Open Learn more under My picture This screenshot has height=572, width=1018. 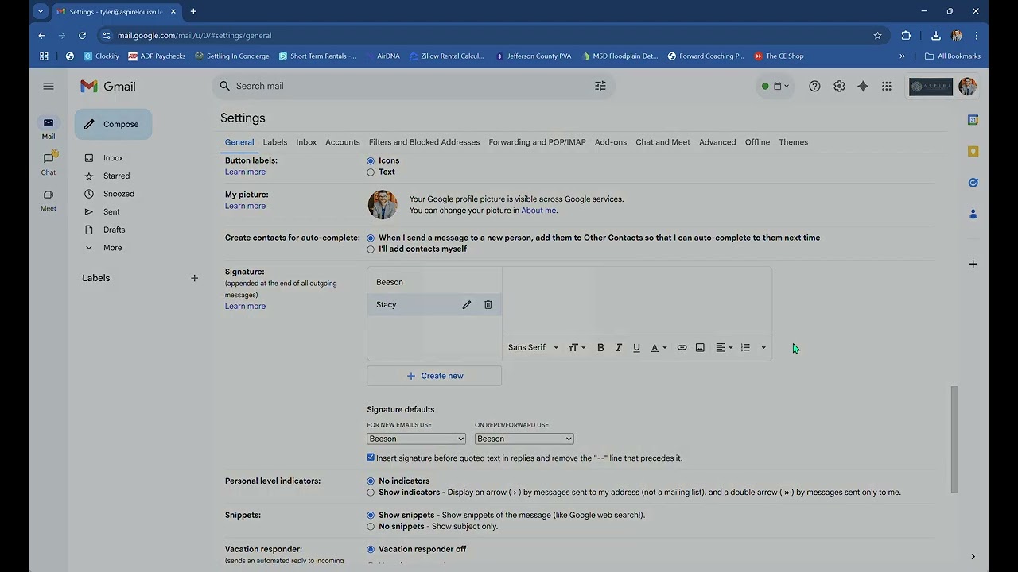(245, 206)
